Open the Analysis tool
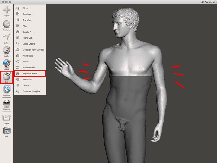The width and height of the screenshot is (217, 163). [7, 90]
